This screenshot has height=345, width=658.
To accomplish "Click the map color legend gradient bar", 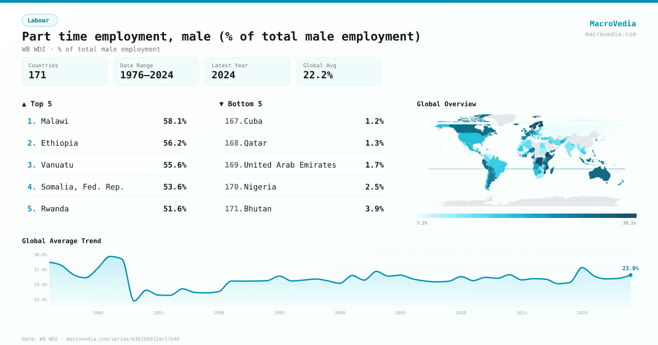I will [x=526, y=215].
